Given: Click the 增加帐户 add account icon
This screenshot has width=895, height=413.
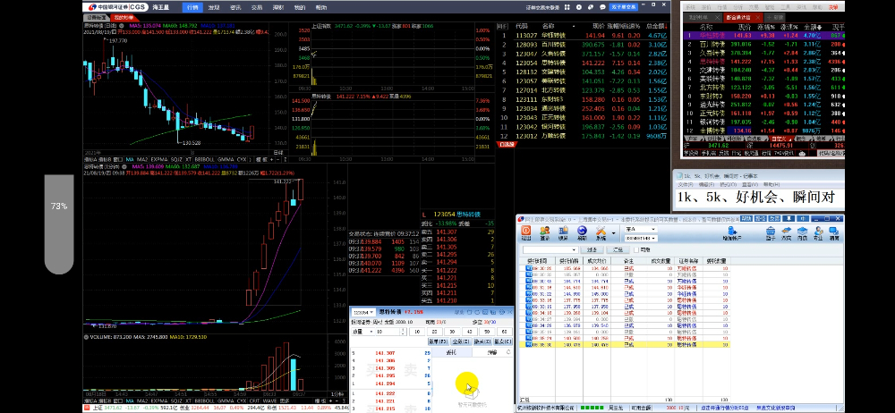Looking at the screenshot, I should (x=732, y=234).
